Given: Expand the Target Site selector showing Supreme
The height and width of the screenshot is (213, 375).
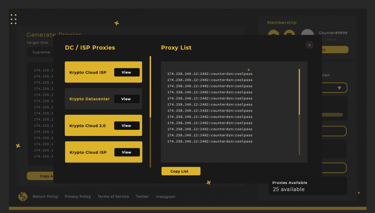Looking at the screenshot, I should [41, 52].
